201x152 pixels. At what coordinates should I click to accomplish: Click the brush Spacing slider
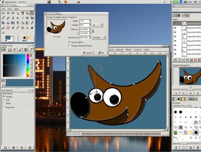tap(190, 144)
